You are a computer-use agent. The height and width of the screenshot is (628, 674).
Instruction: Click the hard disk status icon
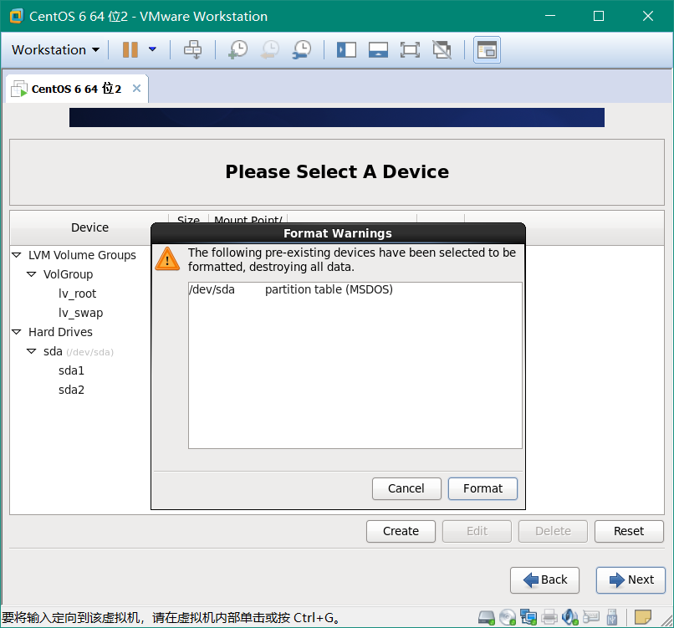pos(487,618)
